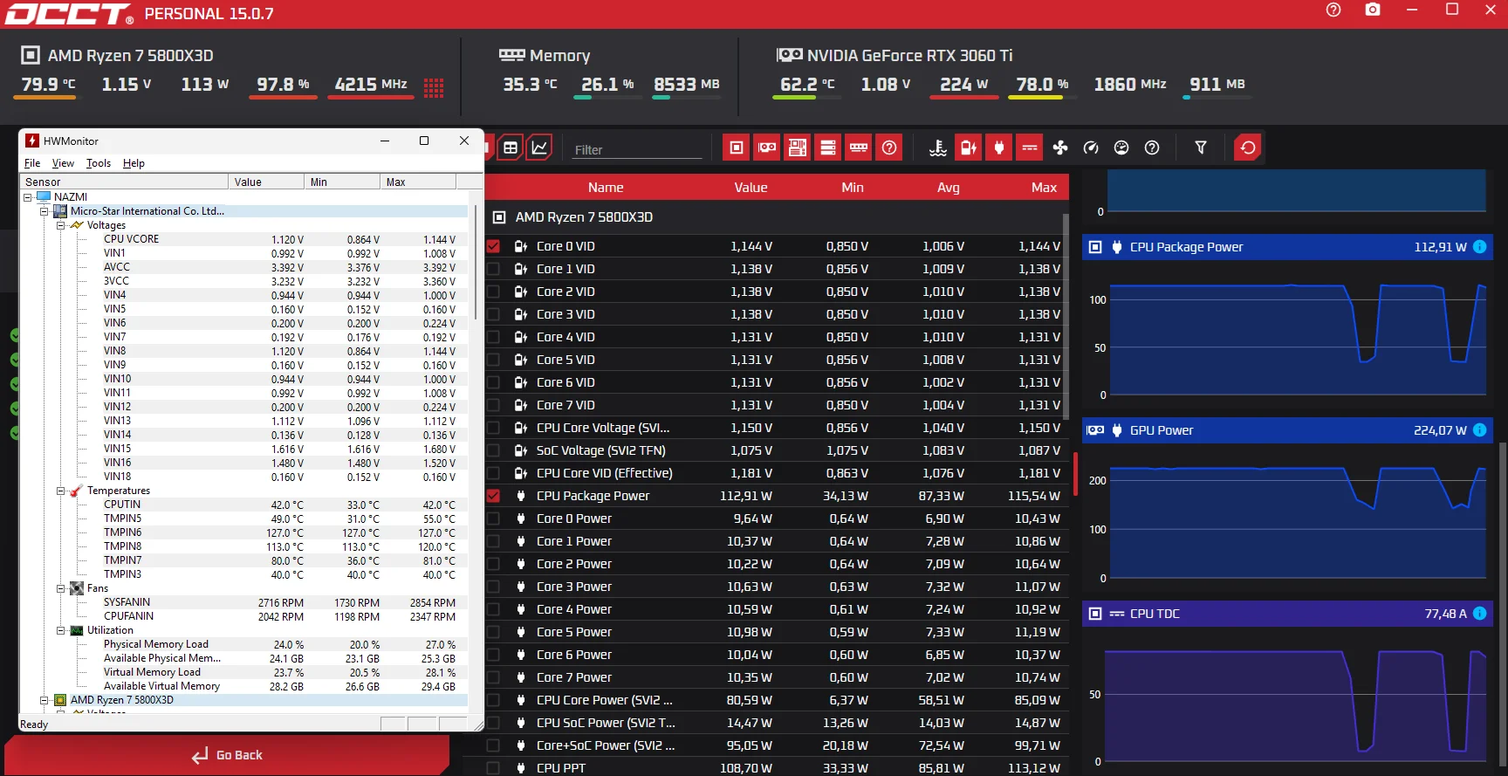The width and height of the screenshot is (1508, 776).
Task: Toggle the GPU sensor filter icon
Action: click(x=767, y=148)
